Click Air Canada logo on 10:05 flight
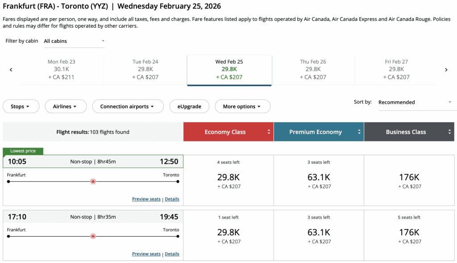This screenshot has height=263, width=457. click(x=93, y=181)
